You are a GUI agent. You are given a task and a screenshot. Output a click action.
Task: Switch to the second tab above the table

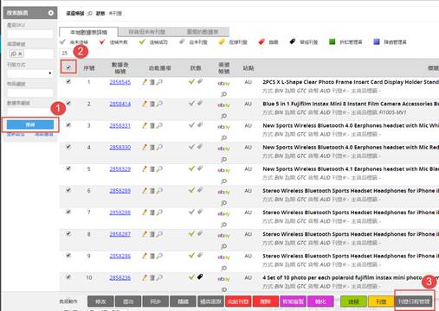click(146, 32)
